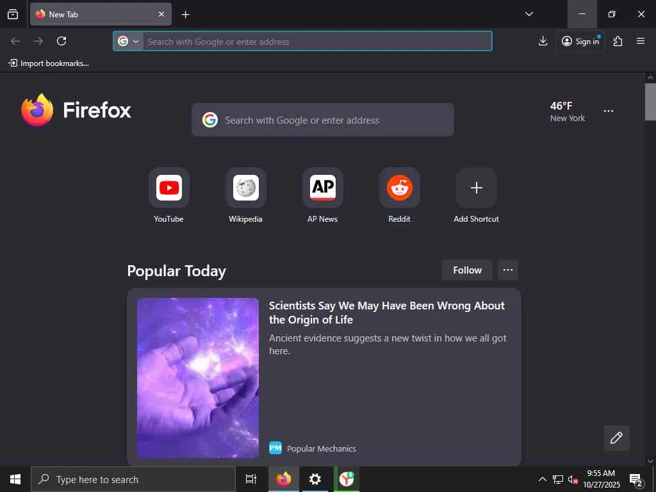
Task: Click the Popular Mechanics source label
Action: point(322,448)
